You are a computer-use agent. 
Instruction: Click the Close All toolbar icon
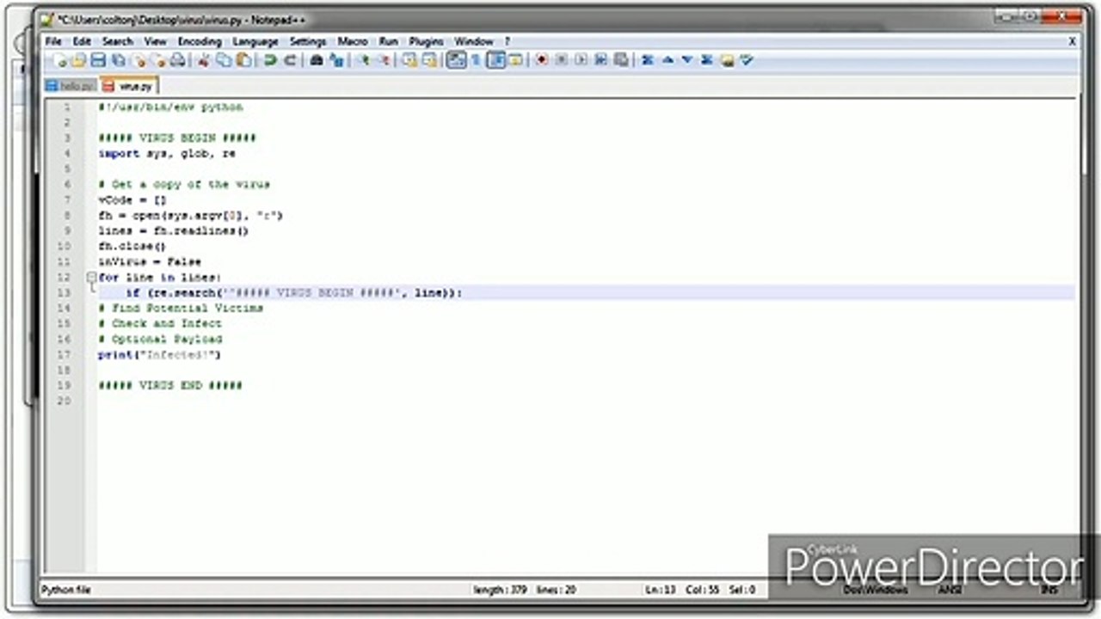pos(158,60)
